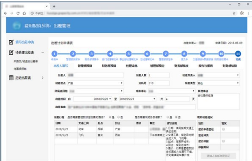Open the 出差负责人 dropdown
The height and width of the screenshot is (161, 252).
tap(218, 75)
